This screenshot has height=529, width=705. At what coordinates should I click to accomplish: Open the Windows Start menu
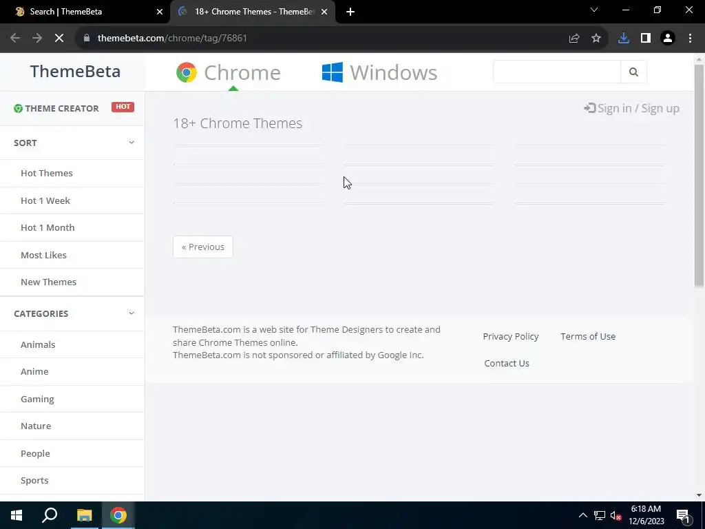[x=17, y=515]
